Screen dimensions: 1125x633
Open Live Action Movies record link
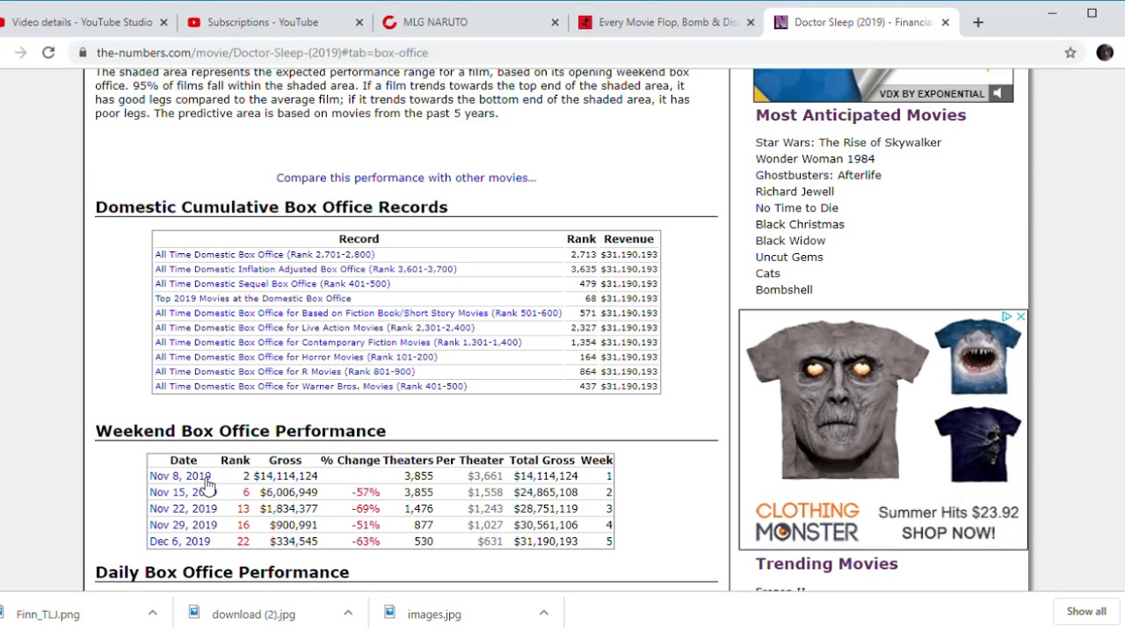click(315, 328)
